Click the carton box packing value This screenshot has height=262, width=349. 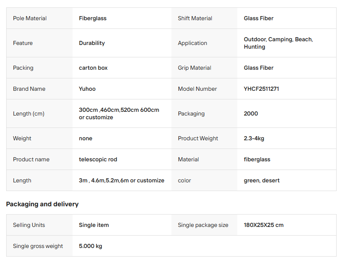pyautogui.click(x=93, y=68)
